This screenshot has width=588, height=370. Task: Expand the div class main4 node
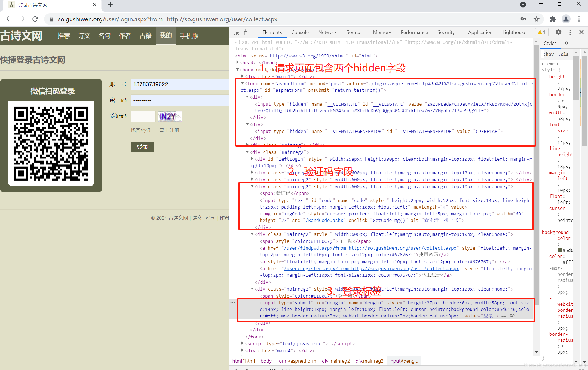pyautogui.click(x=242, y=350)
